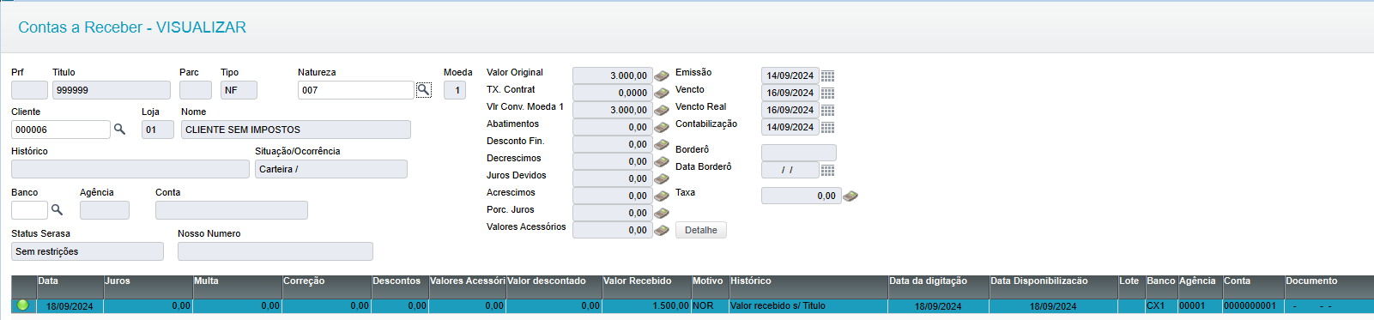Select the green status indicator in grid row
Screen dimensions: 1374x320
23,305
